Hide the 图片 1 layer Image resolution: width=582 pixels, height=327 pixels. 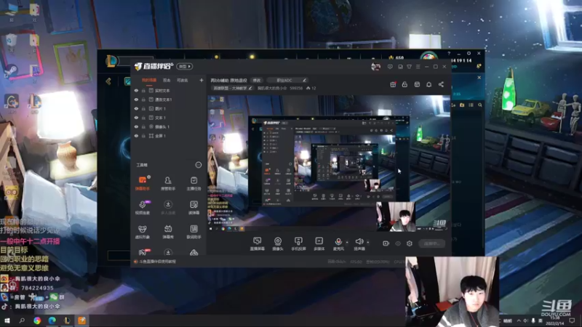point(136,108)
